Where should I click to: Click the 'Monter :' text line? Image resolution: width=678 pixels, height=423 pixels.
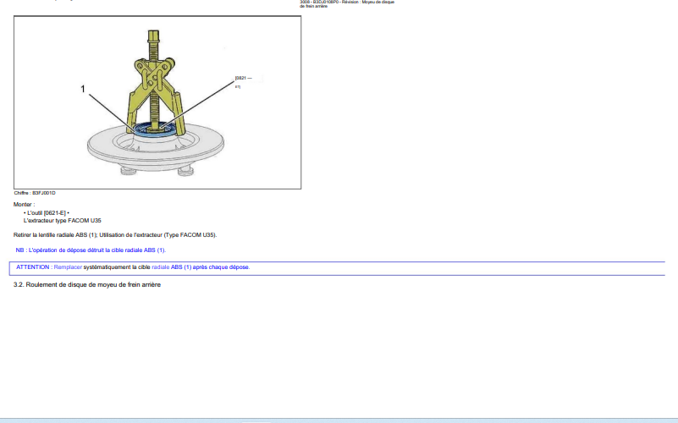click(x=25, y=205)
